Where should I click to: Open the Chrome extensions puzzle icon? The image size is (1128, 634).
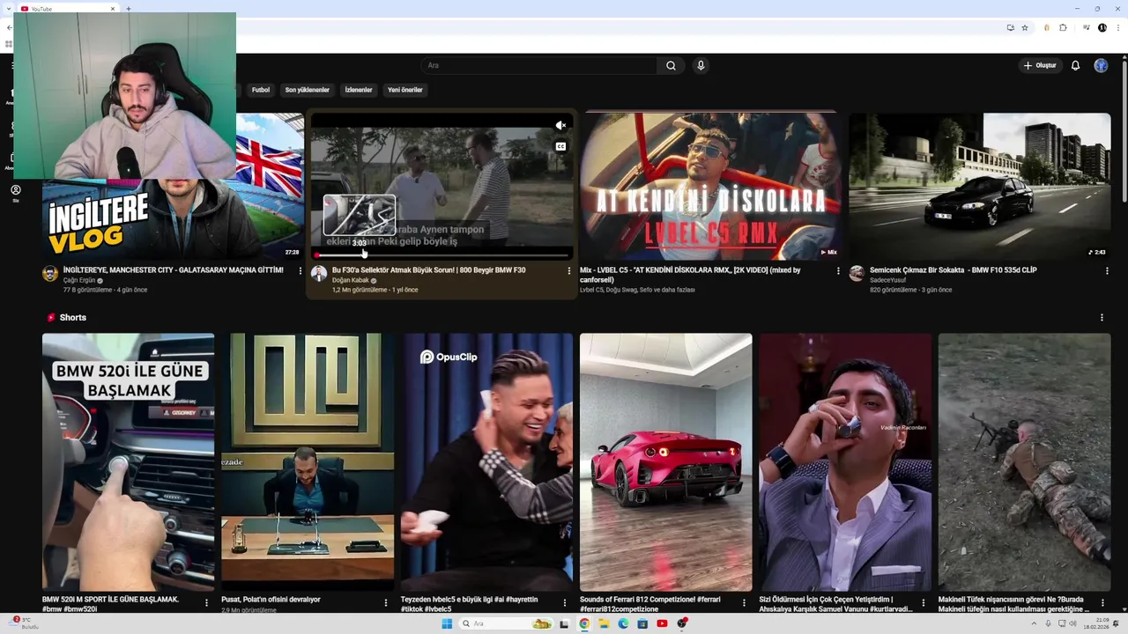click(x=1063, y=27)
